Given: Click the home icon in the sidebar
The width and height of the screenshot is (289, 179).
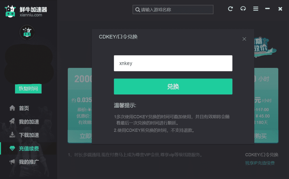Looking at the screenshot, I should [12, 108].
